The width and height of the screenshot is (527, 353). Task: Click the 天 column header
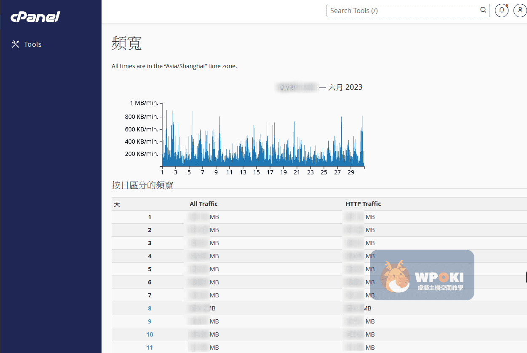117,204
